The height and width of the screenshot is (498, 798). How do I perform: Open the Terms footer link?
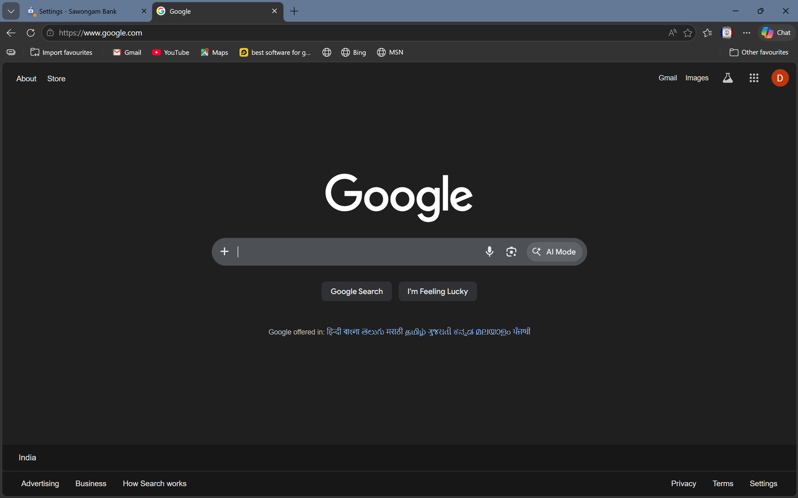click(x=723, y=484)
